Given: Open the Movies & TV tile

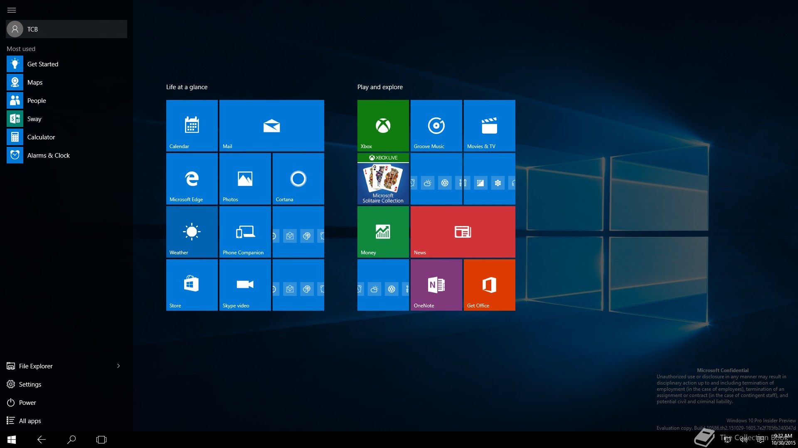Looking at the screenshot, I should coord(489,125).
